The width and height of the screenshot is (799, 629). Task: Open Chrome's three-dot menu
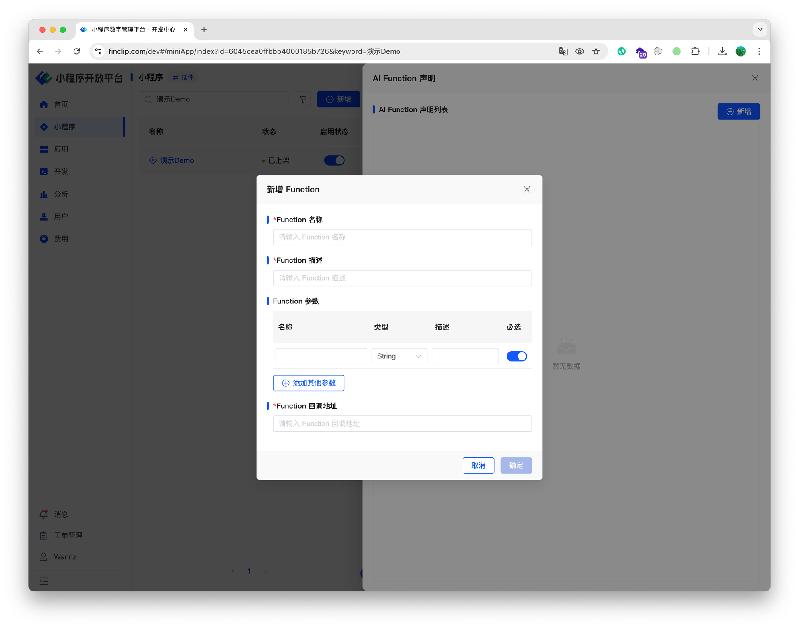coord(759,51)
